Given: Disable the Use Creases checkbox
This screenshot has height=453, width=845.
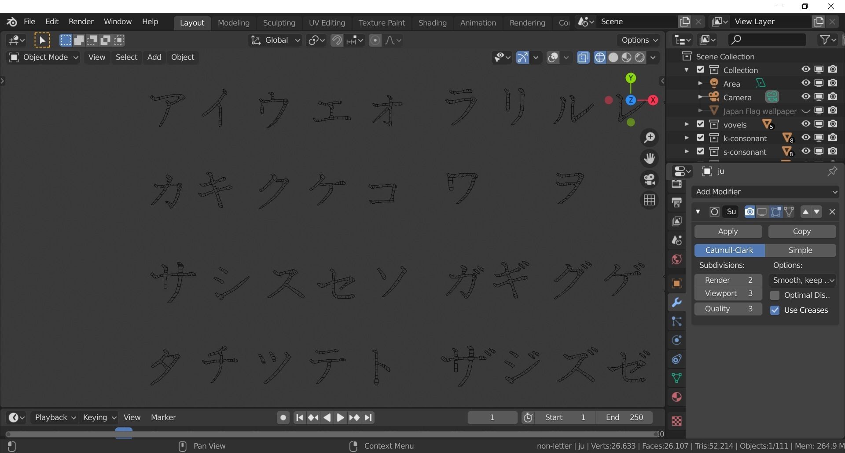Looking at the screenshot, I should (775, 310).
